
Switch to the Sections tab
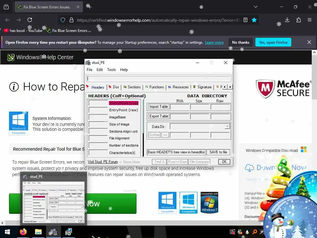pyautogui.click(x=132, y=87)
